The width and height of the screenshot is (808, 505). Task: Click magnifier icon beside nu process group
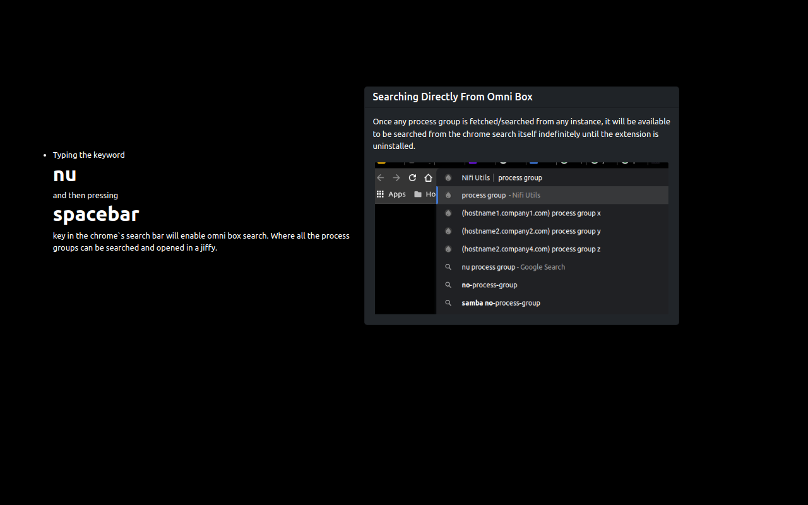point(448,267)
